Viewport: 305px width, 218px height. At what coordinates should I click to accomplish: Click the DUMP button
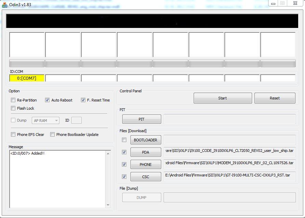coord(142,198)
